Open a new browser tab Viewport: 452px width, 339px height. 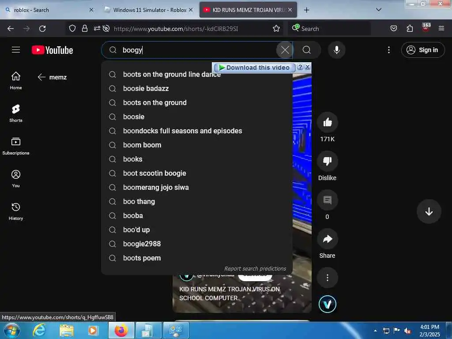pos(306,10)
